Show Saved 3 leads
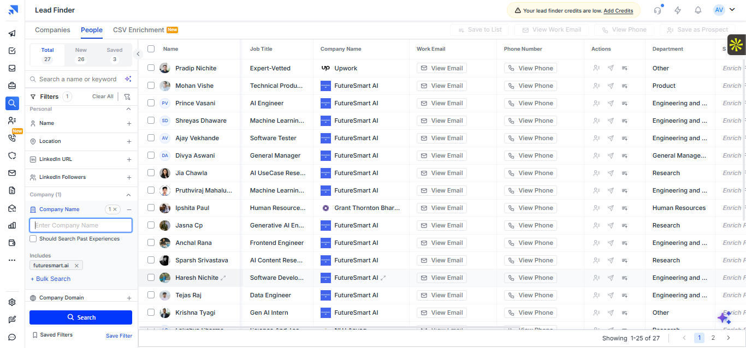The width and height of the screenshot is (746, 348). pos(115,55)
